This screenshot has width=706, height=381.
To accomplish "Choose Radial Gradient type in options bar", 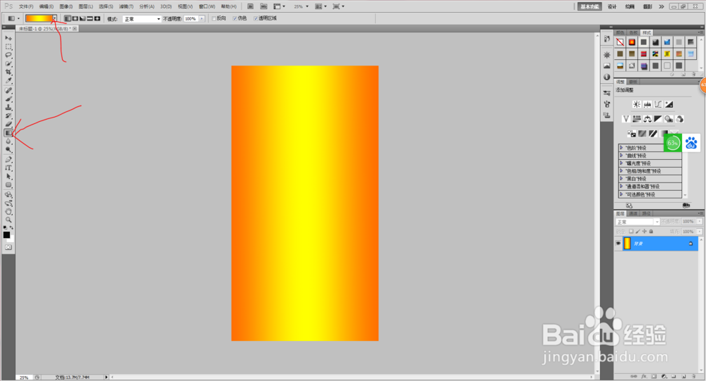I will [x=76, y=18].
